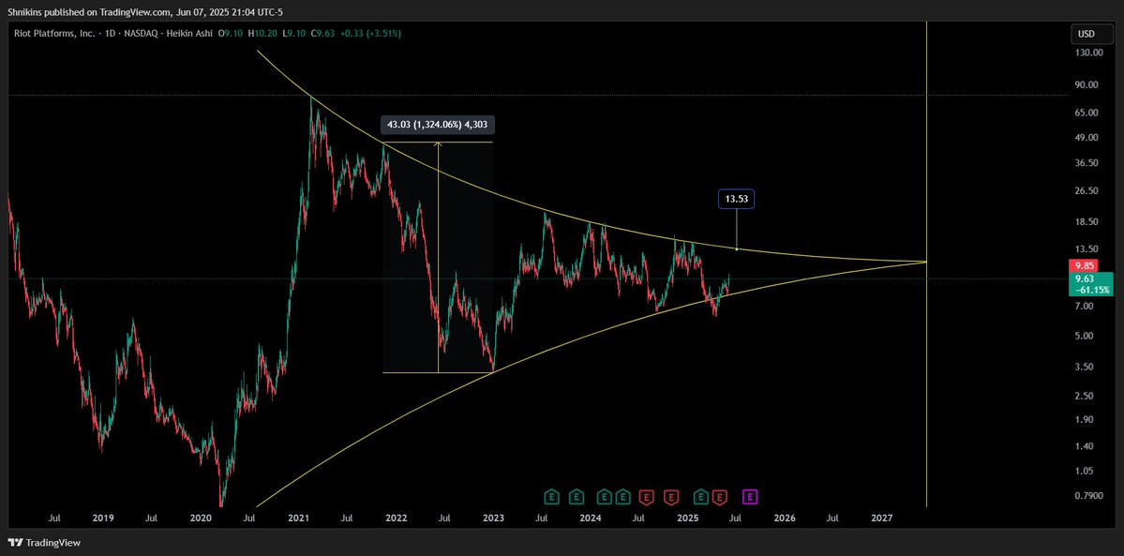This screenshot has width=1124, height=556.
Task: Click the 2026 label on time axis
Action: (785, 518)
